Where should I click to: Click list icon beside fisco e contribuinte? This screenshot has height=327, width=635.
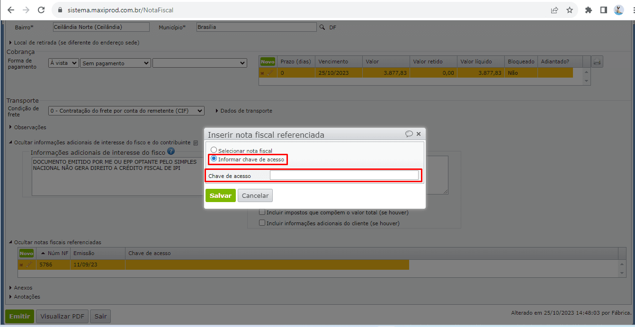pyautogui.click(x=196, y=142)
